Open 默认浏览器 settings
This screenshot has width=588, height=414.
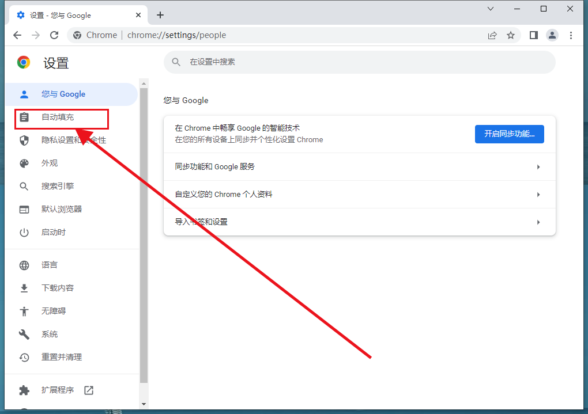coord(71,210)
